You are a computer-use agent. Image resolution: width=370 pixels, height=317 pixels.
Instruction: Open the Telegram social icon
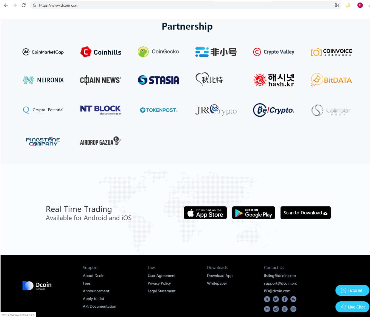click(x=267, y=299)
